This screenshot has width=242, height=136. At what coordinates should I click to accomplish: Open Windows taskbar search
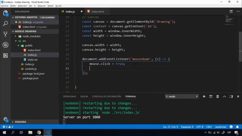pos(13,133)
